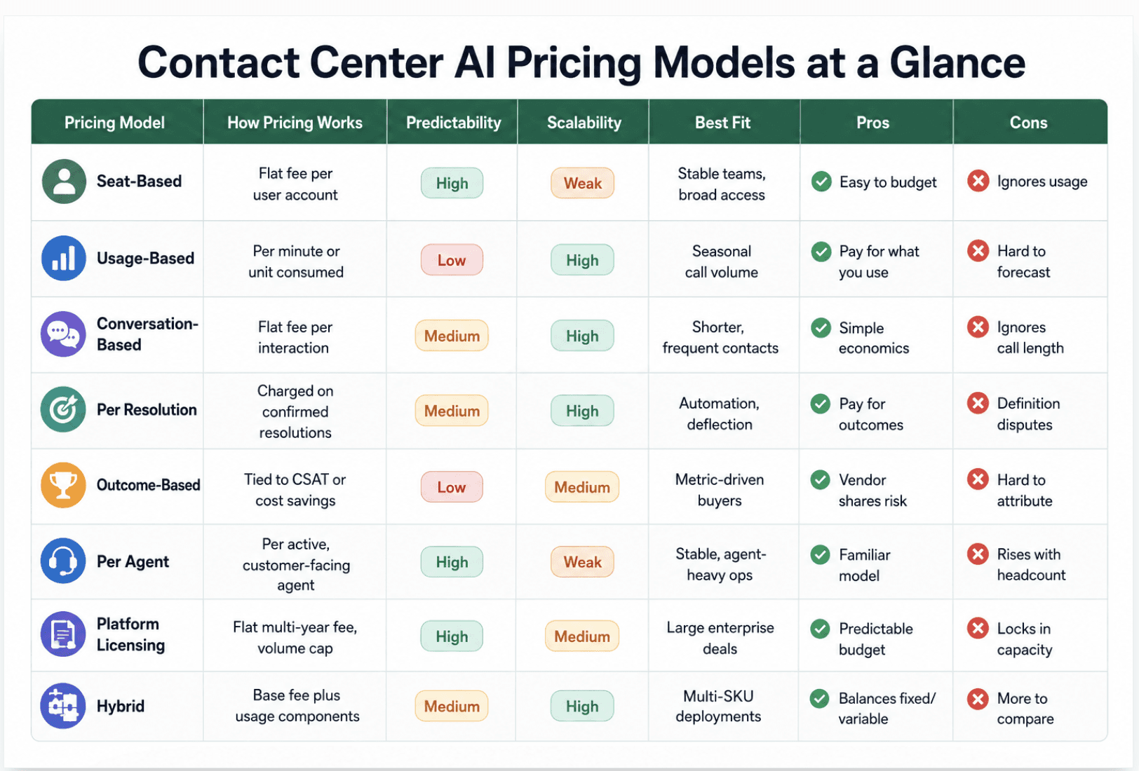Click the Seat-Based person icon
This screenshot has height=771, width=1139.
pyautogui.click(x=64, y=182)
